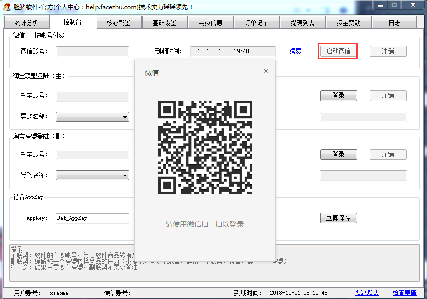Show the 日志 tab

394,23
